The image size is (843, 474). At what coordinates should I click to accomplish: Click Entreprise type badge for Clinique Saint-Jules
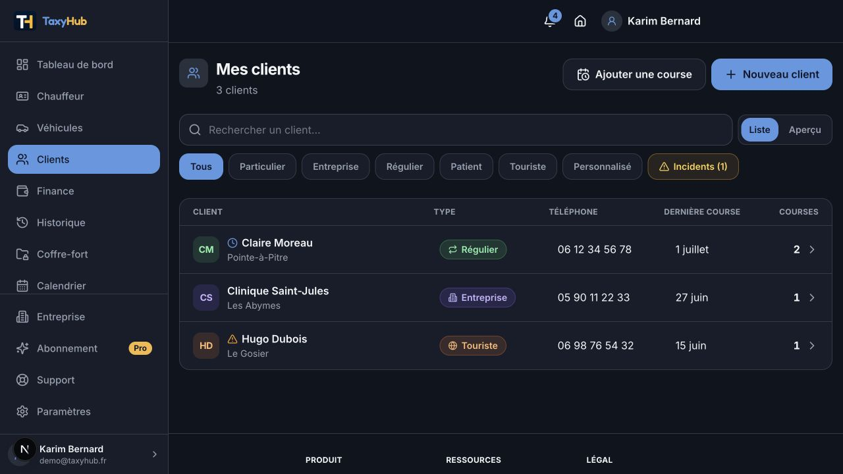pyautogui.click(x=477, y=298)
